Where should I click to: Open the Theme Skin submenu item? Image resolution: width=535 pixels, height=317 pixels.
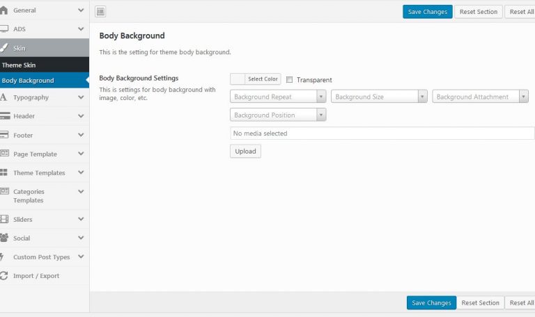click(x=45, y=65)
